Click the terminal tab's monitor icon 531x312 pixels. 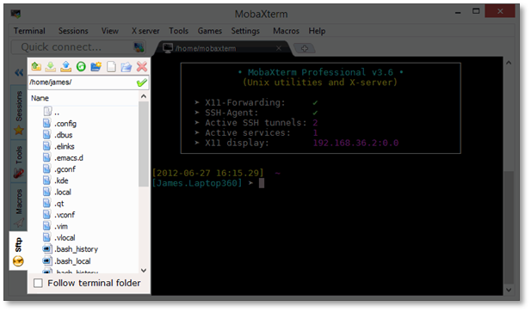point(168,48)
